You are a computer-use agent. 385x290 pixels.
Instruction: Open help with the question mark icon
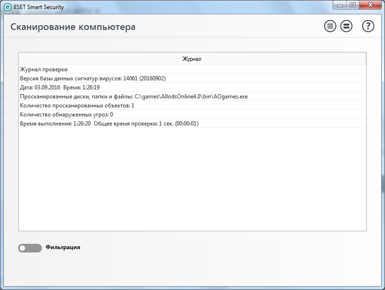click(x=368, y=26)
